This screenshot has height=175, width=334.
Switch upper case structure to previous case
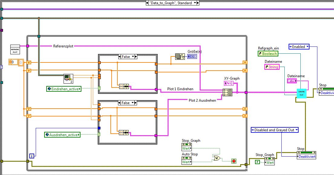(120, 57)
